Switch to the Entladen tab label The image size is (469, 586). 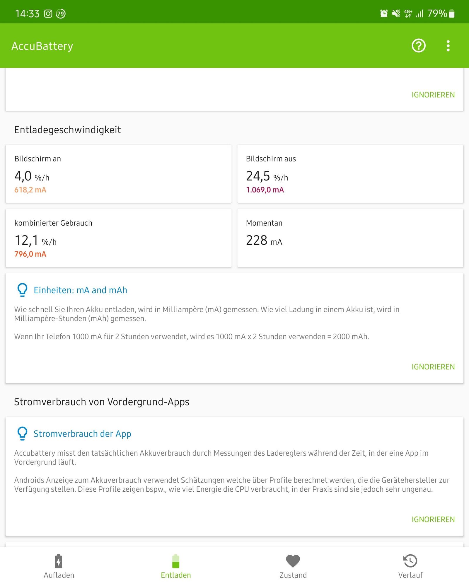coord(176,575)
